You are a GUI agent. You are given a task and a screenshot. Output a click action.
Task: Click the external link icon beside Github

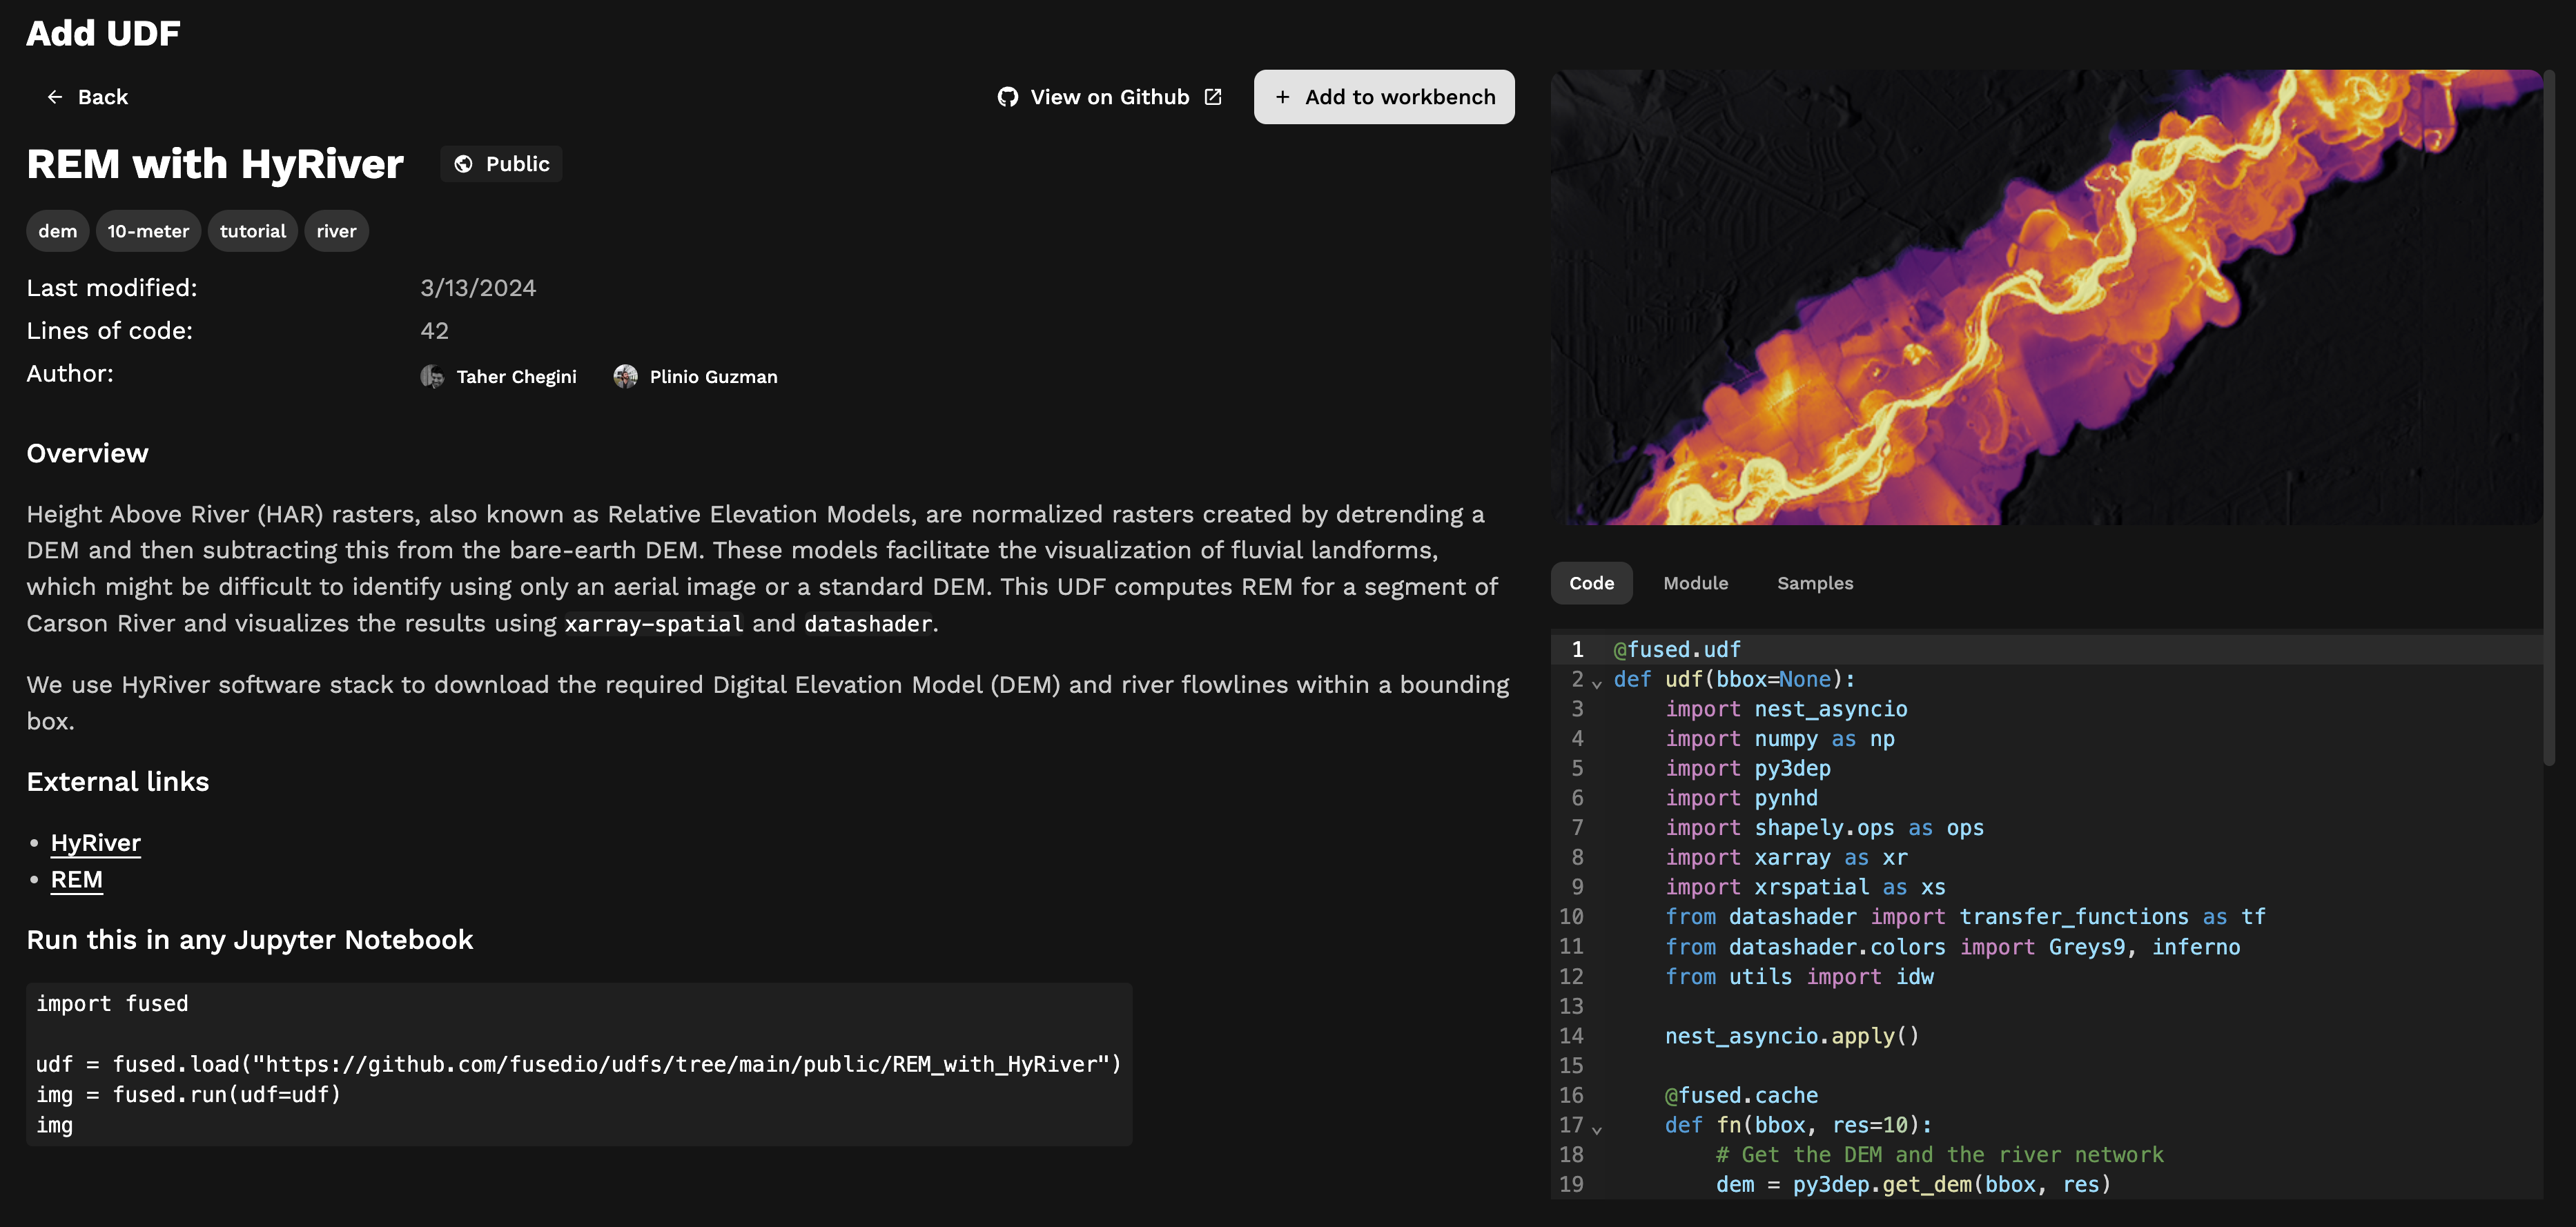(x=1213, y=97)
